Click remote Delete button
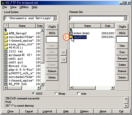 [122, 65]
